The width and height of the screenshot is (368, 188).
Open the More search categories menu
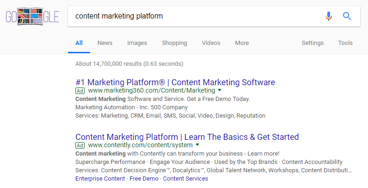point(242,43)
